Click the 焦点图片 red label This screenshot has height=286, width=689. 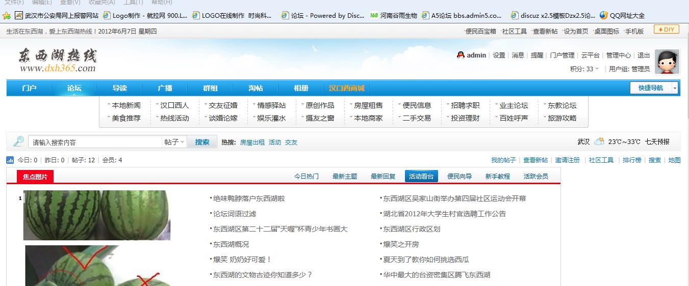pos(35,177)
